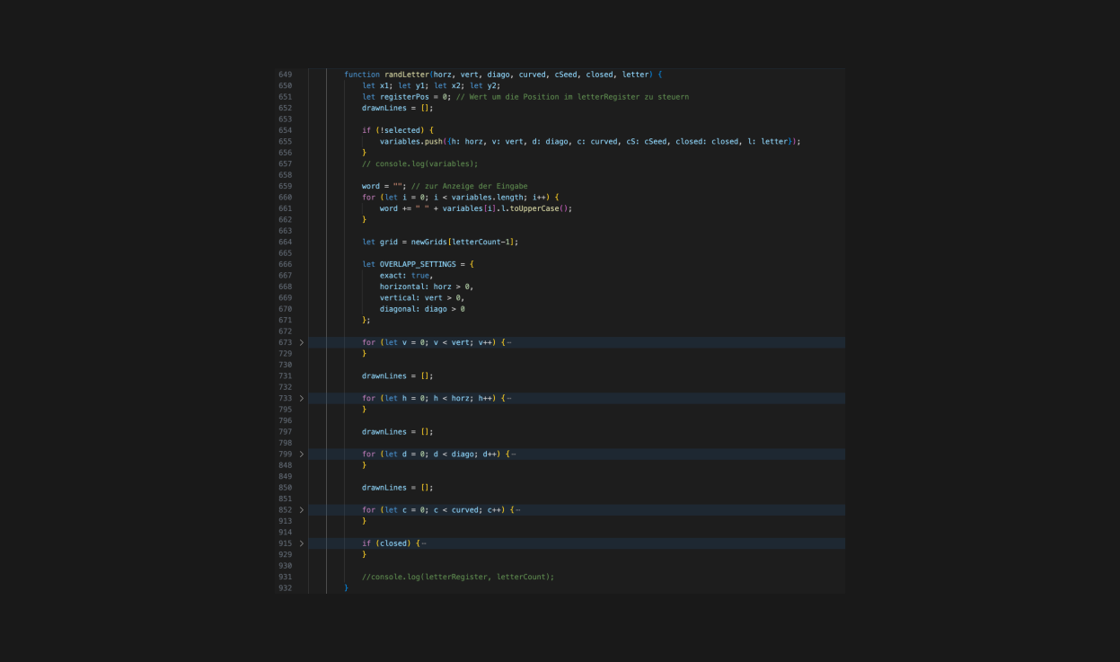This screenshot has width=1120, height=662.
Task: Place cursor on randLetter function name
Action: click(x=406, y=75)
